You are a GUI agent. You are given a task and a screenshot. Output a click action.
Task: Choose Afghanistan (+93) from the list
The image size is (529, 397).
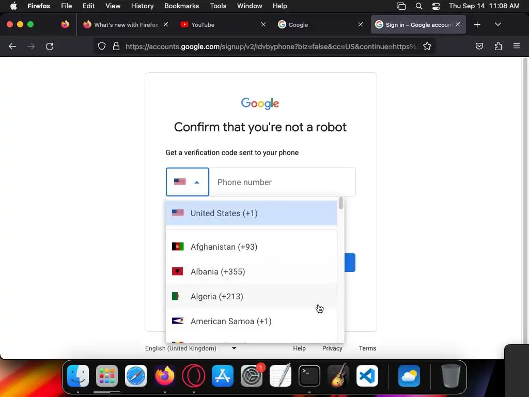click(x=252, y=247)
